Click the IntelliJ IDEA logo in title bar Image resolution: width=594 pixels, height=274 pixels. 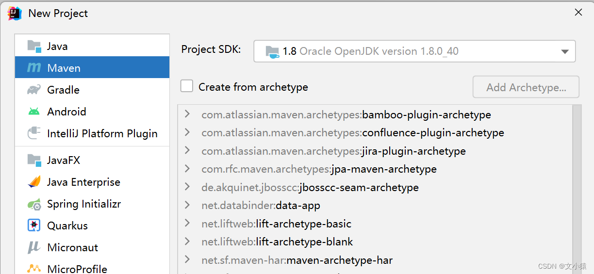[15, 13]
